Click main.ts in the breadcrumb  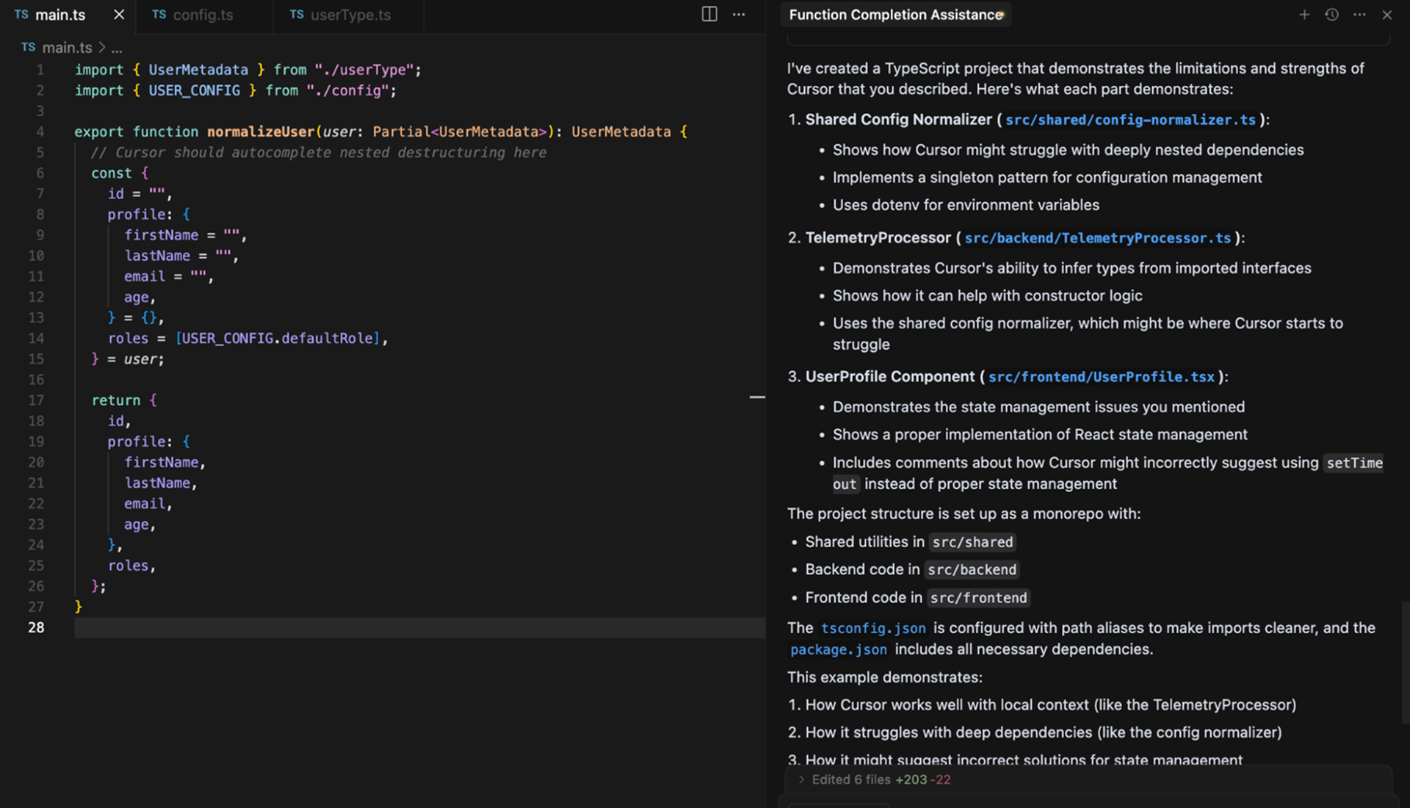tap(67, 48)
